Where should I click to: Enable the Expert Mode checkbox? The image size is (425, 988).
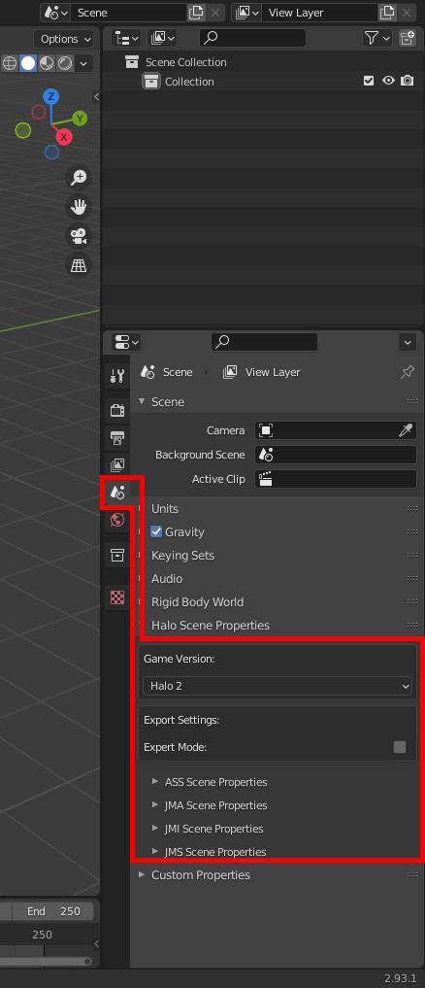tap(400, 747)
